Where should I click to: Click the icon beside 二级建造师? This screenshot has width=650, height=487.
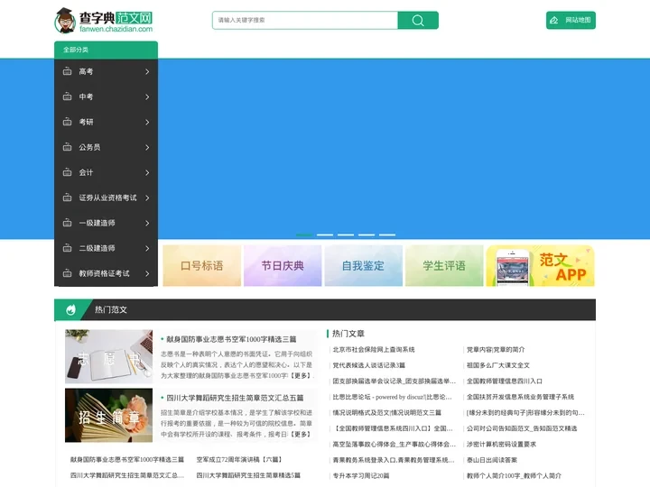(67, 249)
